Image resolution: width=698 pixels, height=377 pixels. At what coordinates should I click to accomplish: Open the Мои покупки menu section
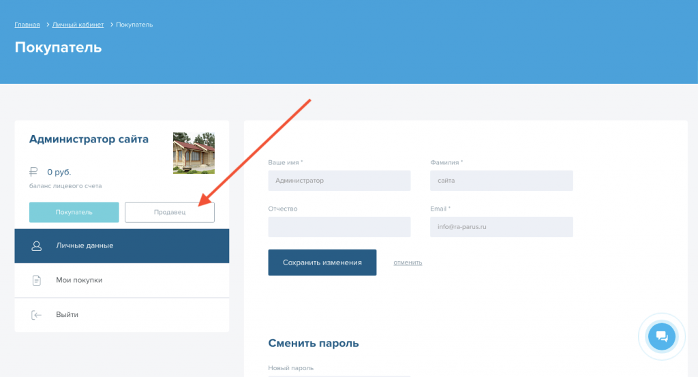(122, 280)
